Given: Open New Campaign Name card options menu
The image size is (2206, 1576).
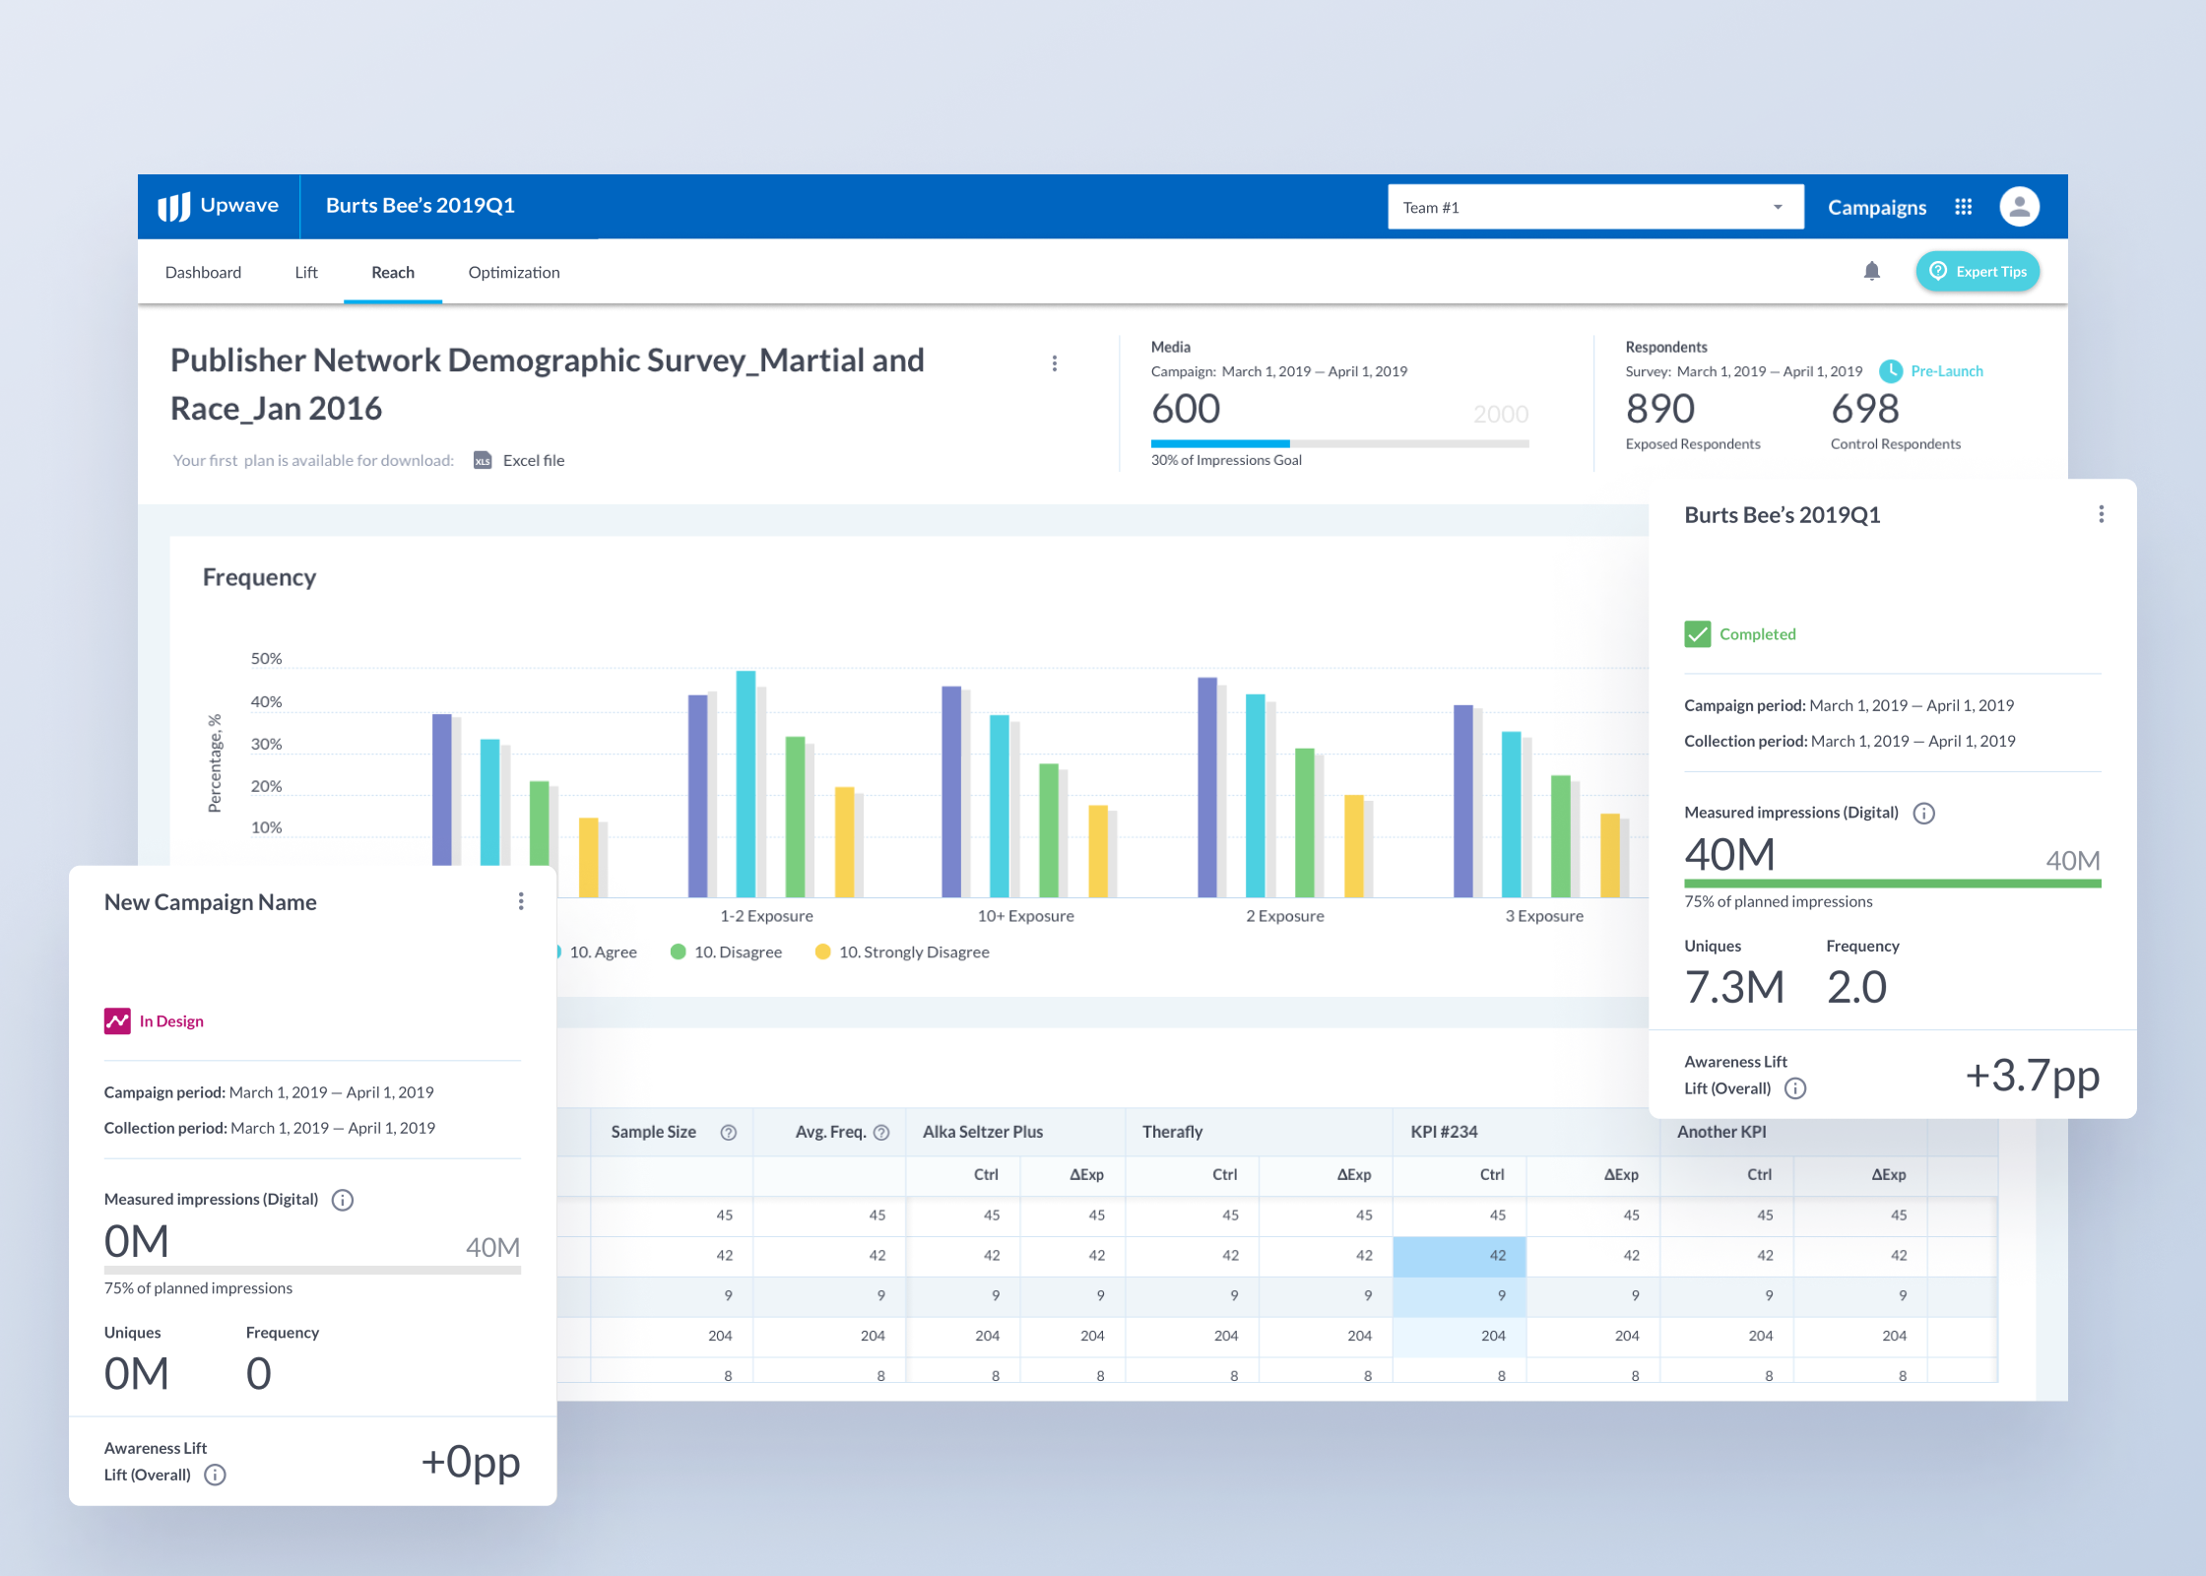Looking at the screenshot, I should (521, 901).
